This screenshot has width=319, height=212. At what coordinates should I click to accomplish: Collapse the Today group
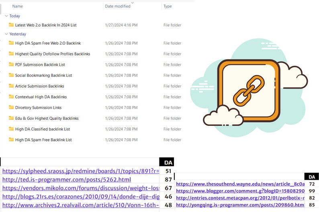(x=6, y=16)
